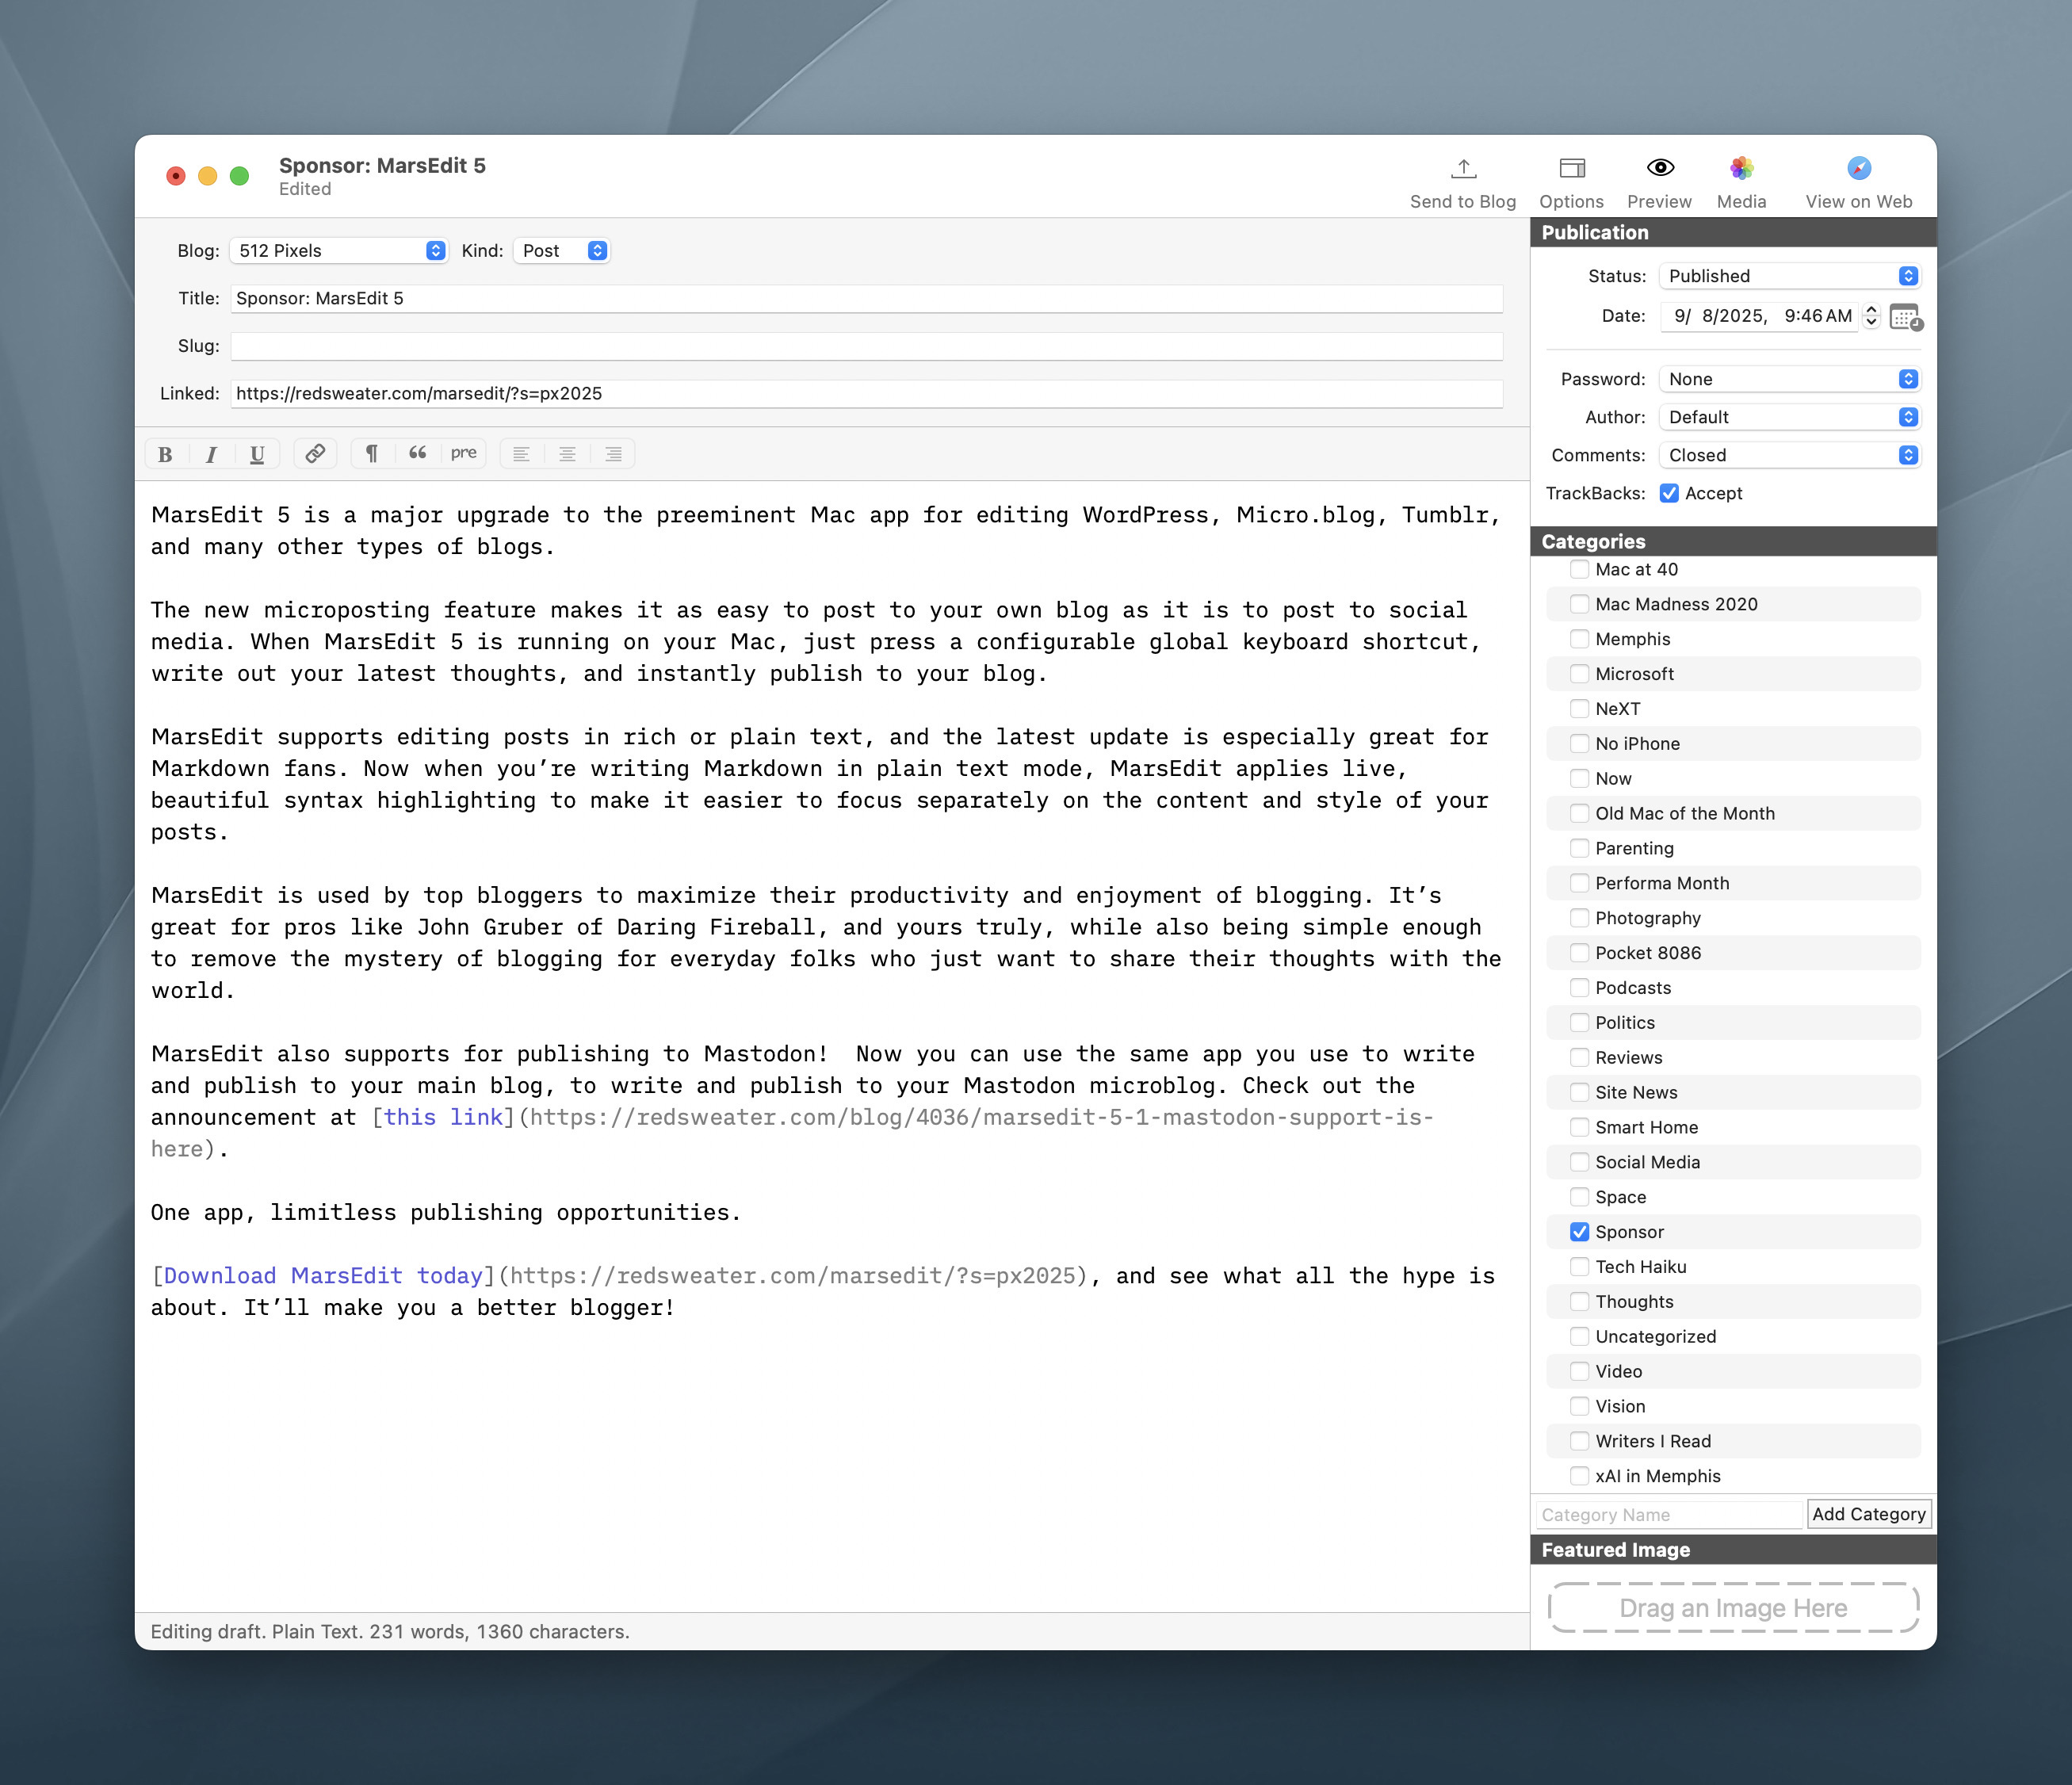This screenshot has width=2072, height=1785.
Task: Check the Smart Home category
Action: point(1580,1127)
